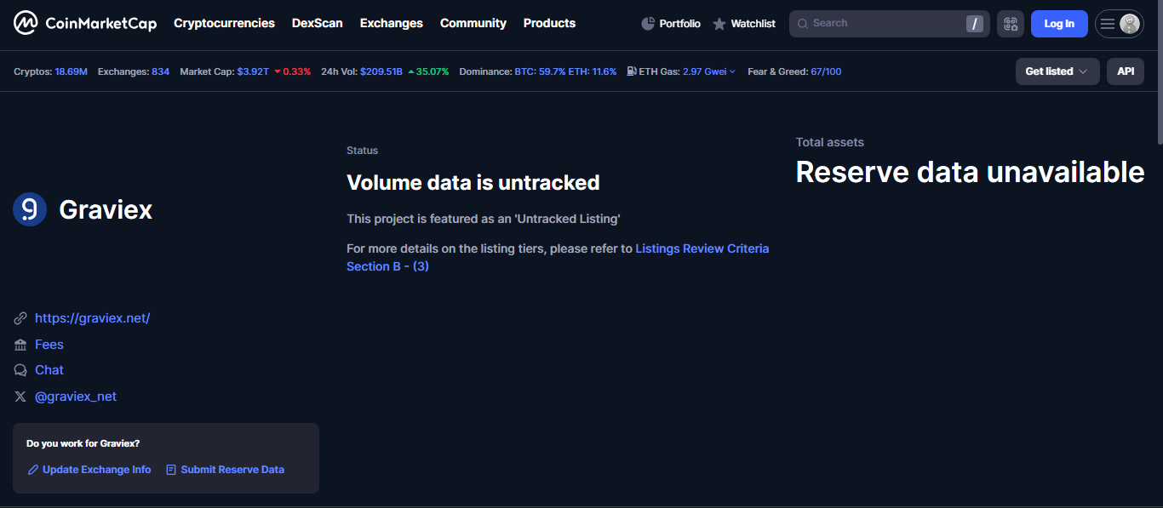Click the X icon beside @graviex_net

[x=20, y=397]
